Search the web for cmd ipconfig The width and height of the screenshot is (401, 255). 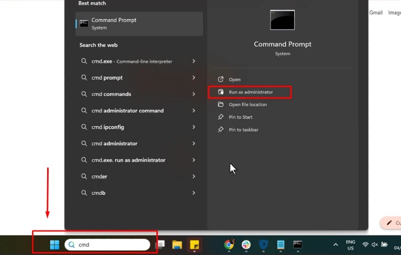(x=108, y=127)
